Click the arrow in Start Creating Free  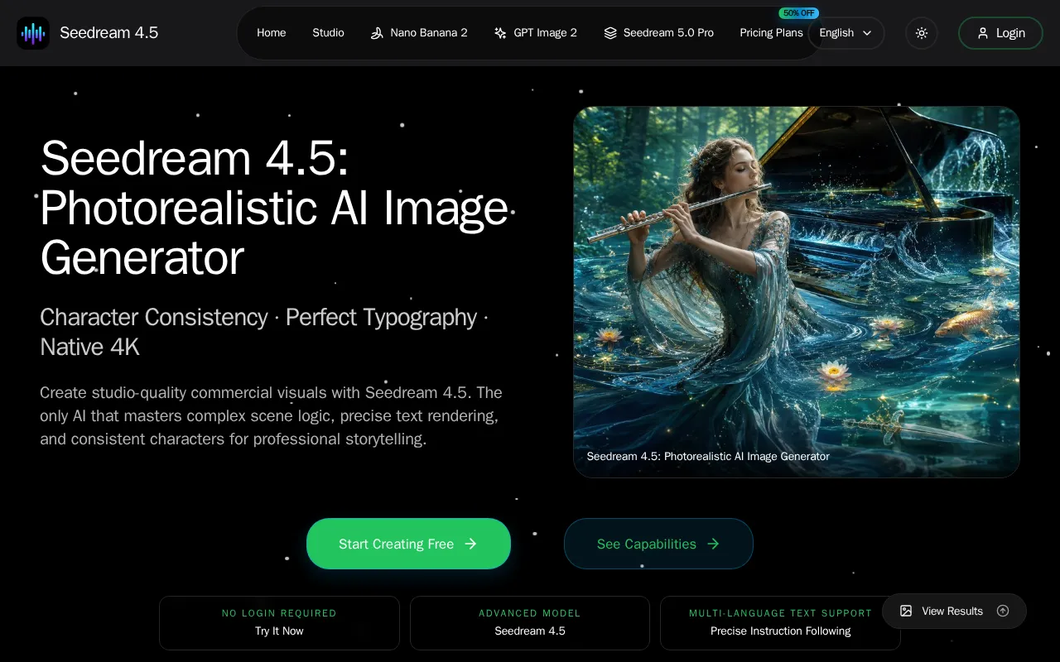[470, 544]
